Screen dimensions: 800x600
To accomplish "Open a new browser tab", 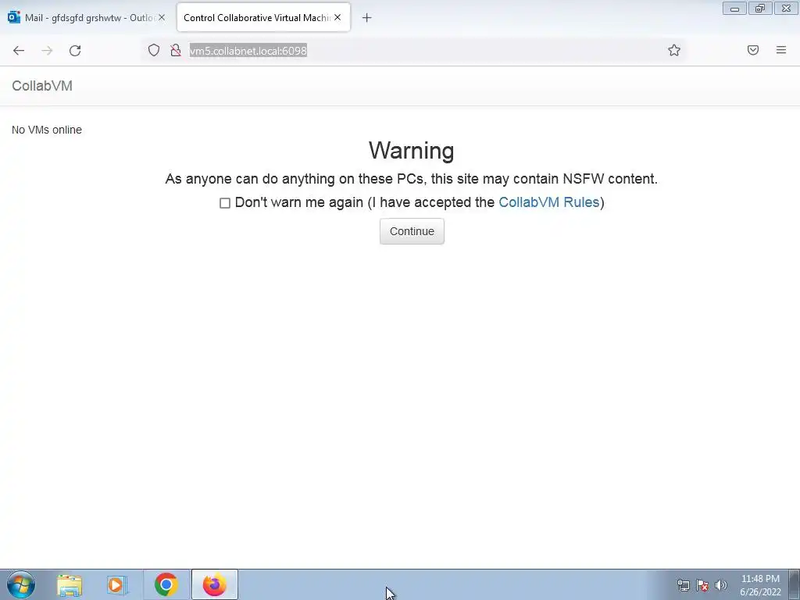I will tap(366, 18).
